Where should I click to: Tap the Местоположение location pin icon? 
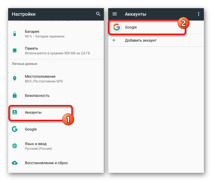click(x=14, y=78)
